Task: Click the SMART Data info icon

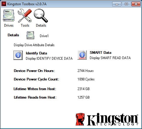Action: point(82,55)
